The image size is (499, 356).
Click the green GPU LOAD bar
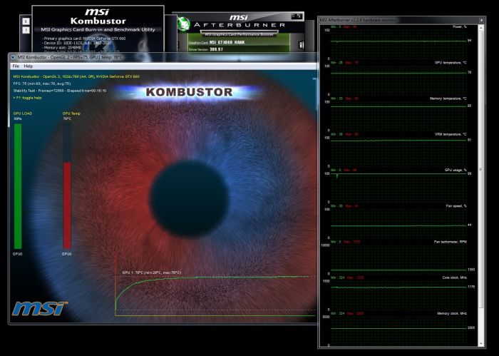pos(18,186)
